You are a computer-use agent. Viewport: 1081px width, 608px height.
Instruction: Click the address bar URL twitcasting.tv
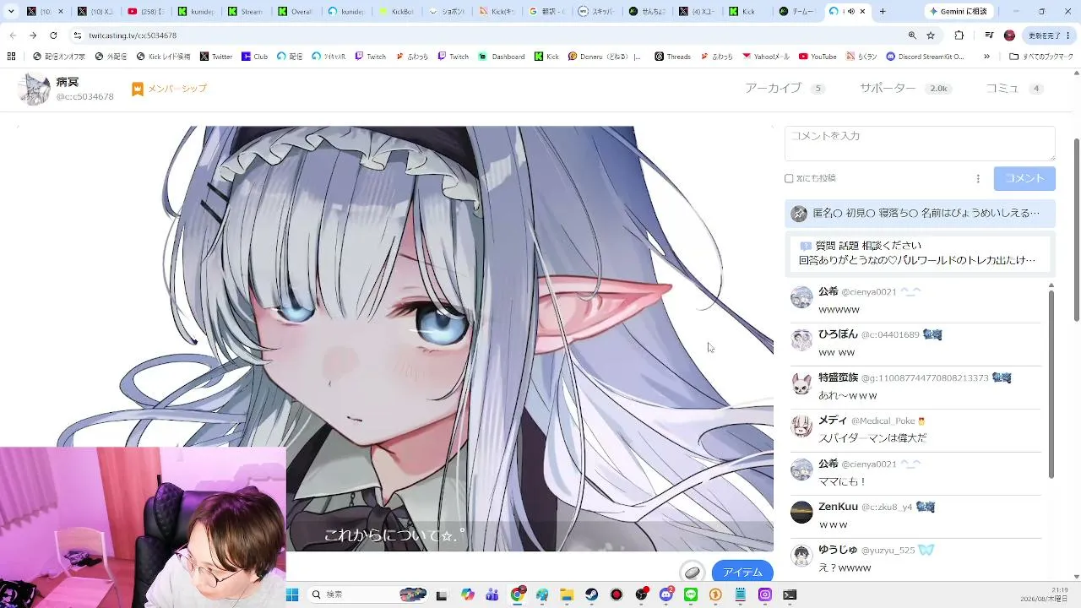(x=133, y=35)
